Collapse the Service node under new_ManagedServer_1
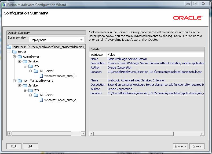 pos(20,86)
